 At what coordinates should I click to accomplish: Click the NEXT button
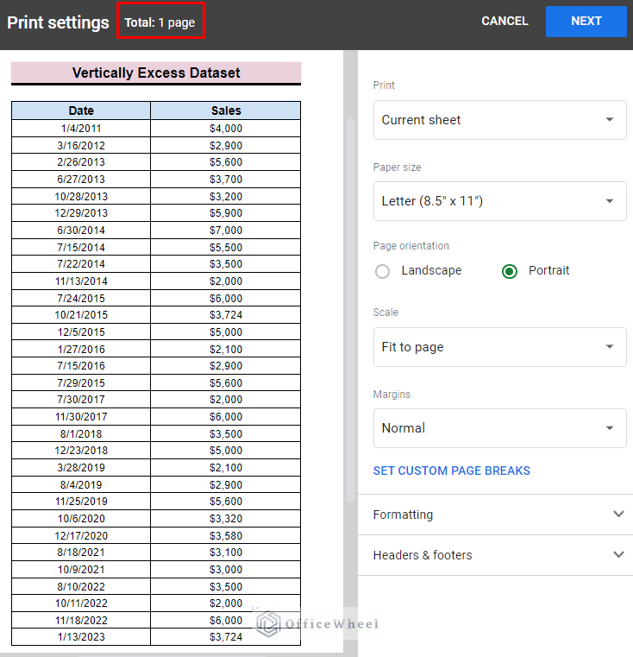(x=586, y=22)
